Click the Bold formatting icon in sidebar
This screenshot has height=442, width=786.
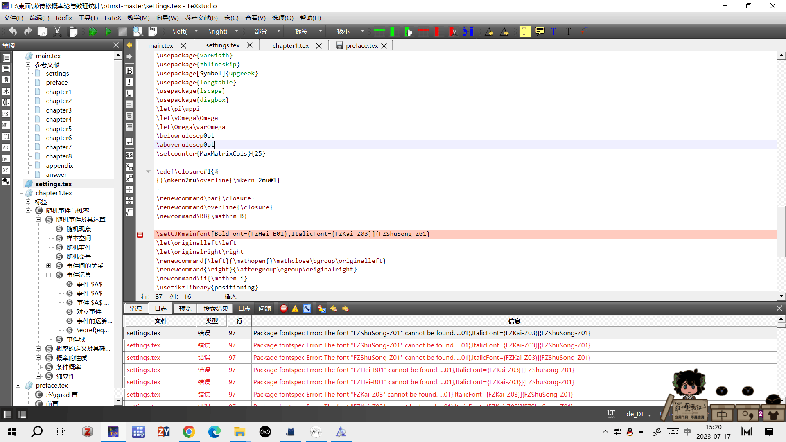129,71
